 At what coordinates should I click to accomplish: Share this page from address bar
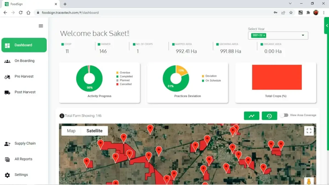[x=283, y=13]
